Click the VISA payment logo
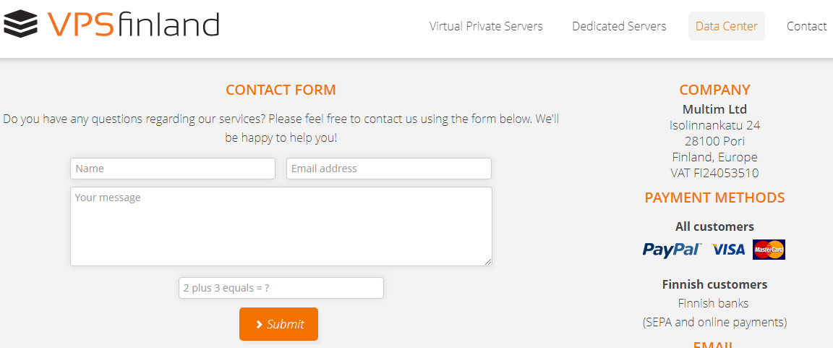Screen dimensions: 833x348 click(x=728, y=249)
